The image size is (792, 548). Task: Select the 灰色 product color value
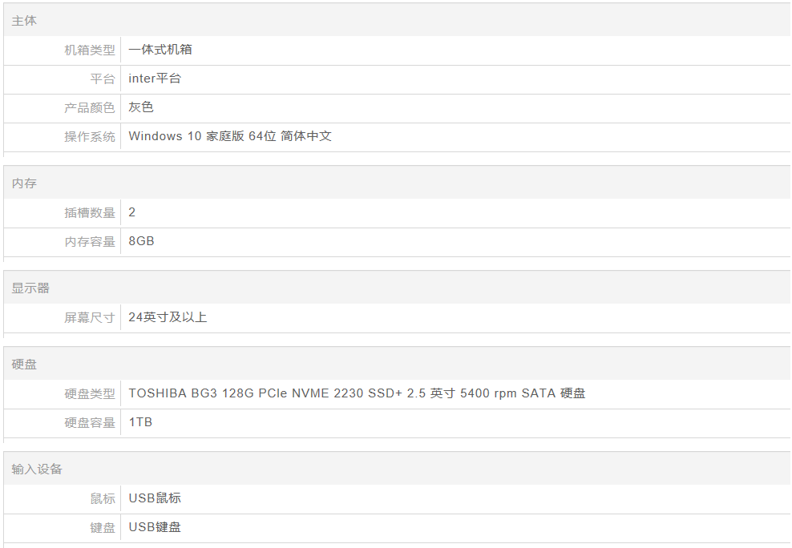coord(141,107)
